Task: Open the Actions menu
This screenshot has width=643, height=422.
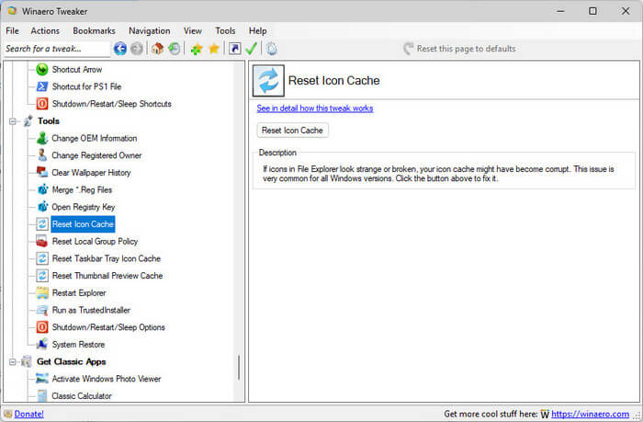Action: click(45, 30)
